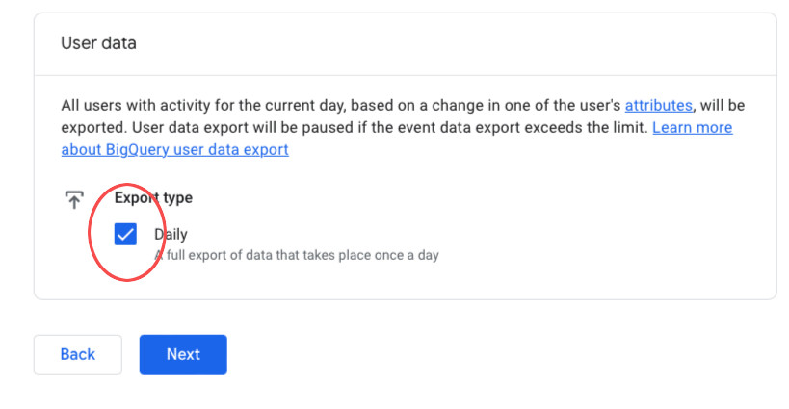Open the attributes link
Screen dimensions: 789x409
click(x=658, y=106)
